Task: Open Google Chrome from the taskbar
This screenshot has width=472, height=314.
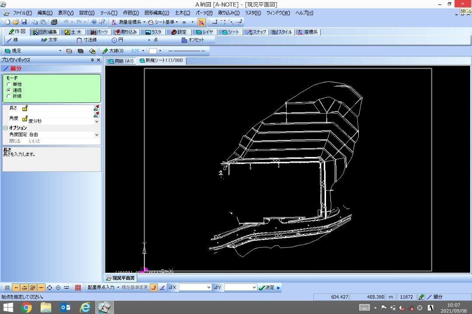Action: pos(26,307)
